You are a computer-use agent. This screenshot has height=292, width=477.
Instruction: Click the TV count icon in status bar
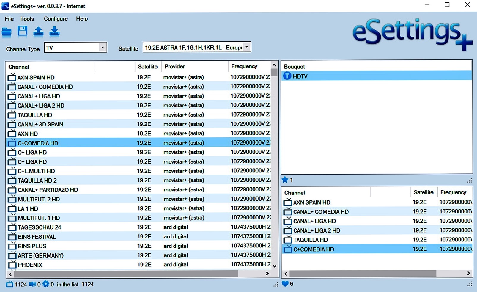(x=10, y=284)
